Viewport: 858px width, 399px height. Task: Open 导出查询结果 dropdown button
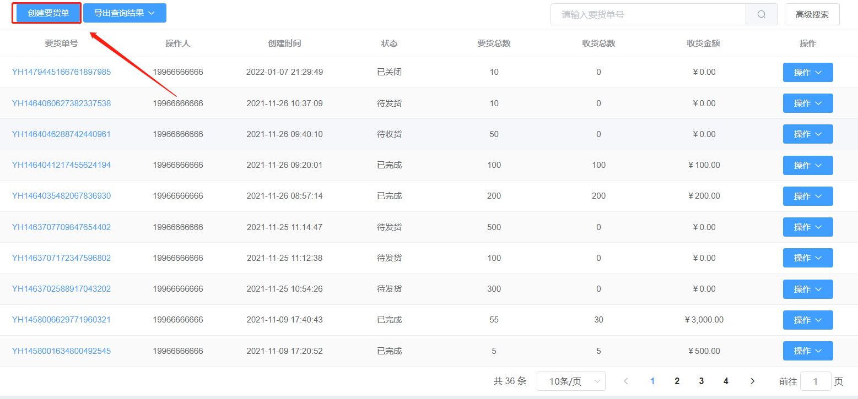click(x=125, y=13)
